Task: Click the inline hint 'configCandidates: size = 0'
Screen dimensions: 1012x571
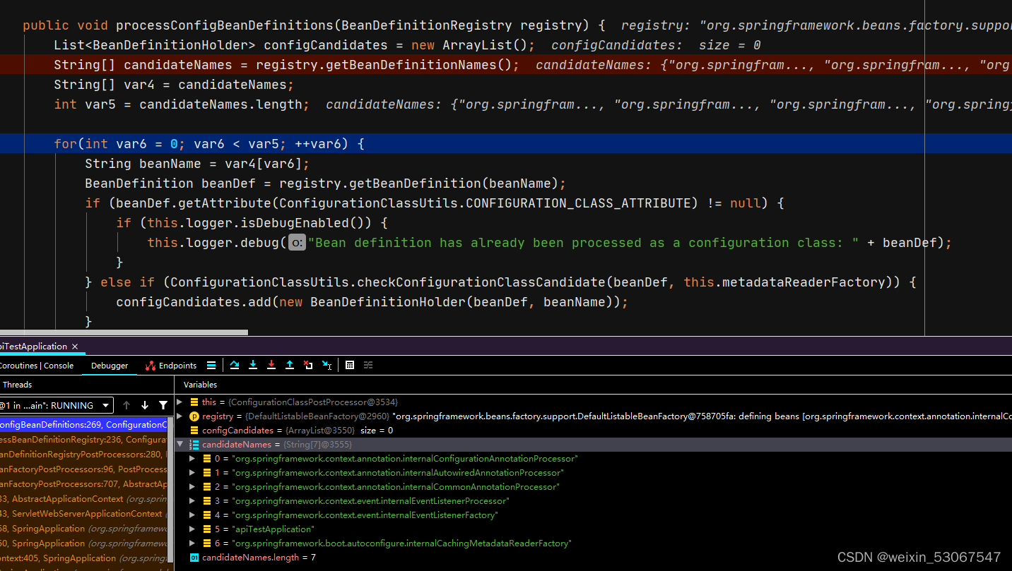Action: point(656,45)
